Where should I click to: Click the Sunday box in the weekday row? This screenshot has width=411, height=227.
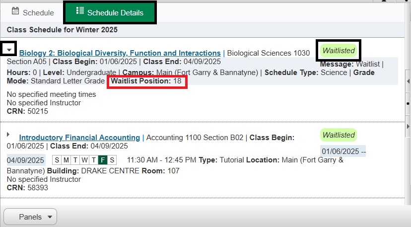pos(56,160)
